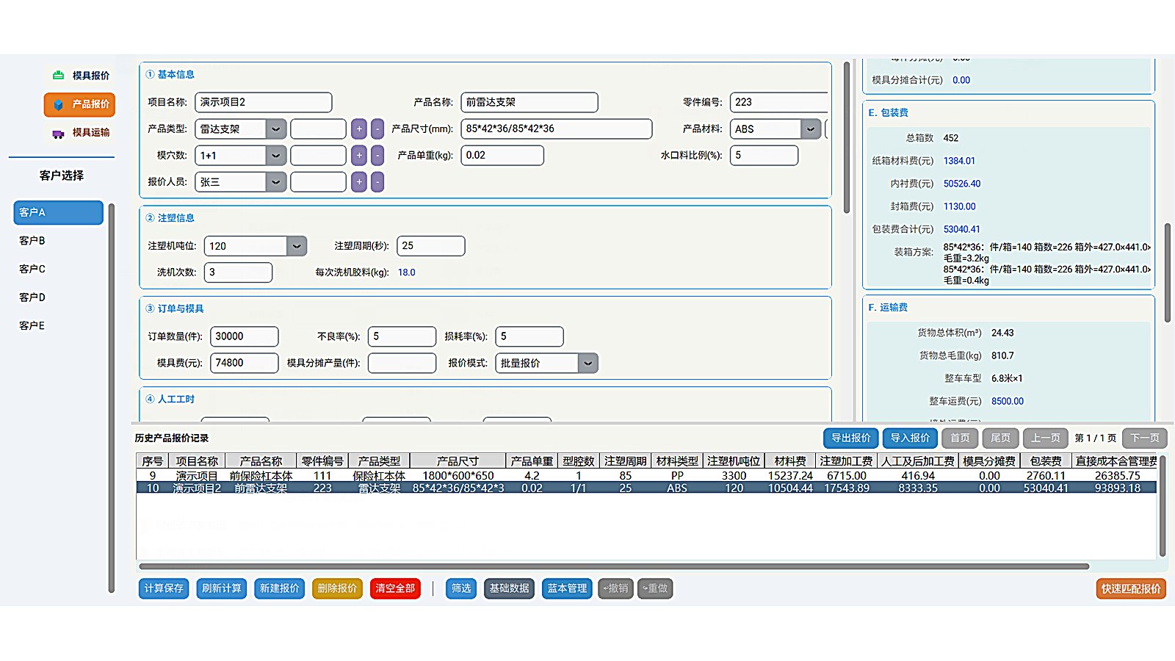This screenshot has width=1175, height=661.
Task: Click the 筛选 button
Action: click(x=461, y=589)
